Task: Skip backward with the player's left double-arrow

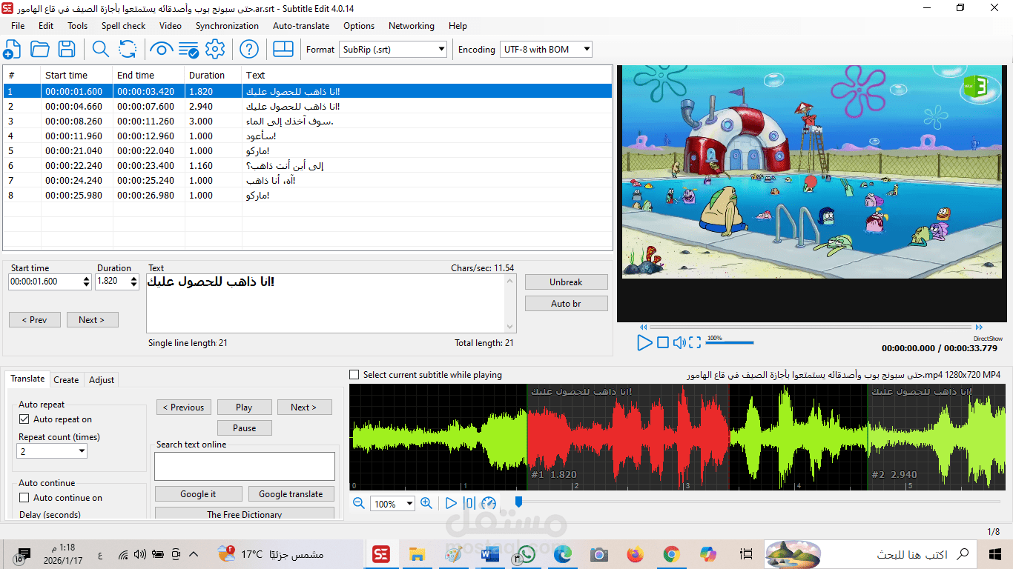Action: click(x=643, y=327)
